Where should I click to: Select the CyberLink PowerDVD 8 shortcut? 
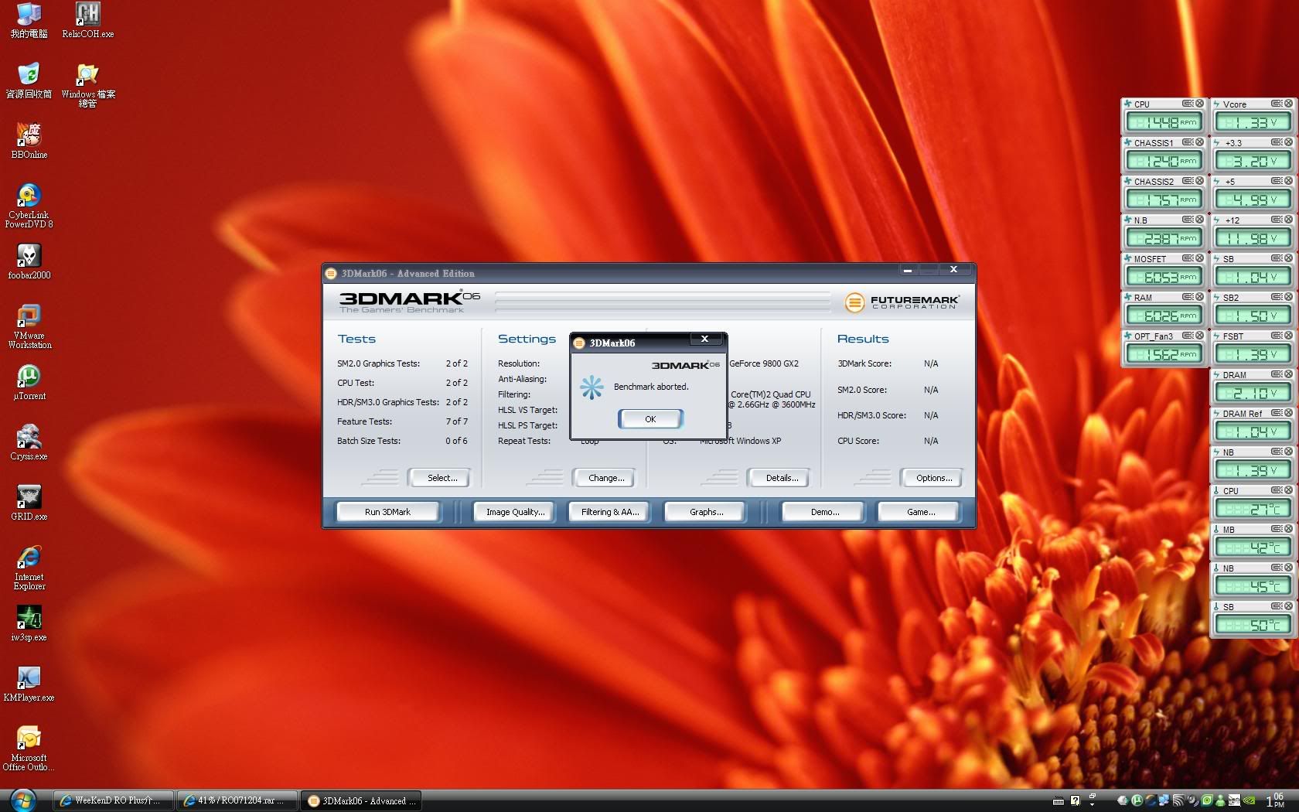pyautogui.click(x=29, y=206)
